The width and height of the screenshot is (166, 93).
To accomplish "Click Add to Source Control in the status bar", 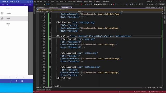I will [141, 92].
